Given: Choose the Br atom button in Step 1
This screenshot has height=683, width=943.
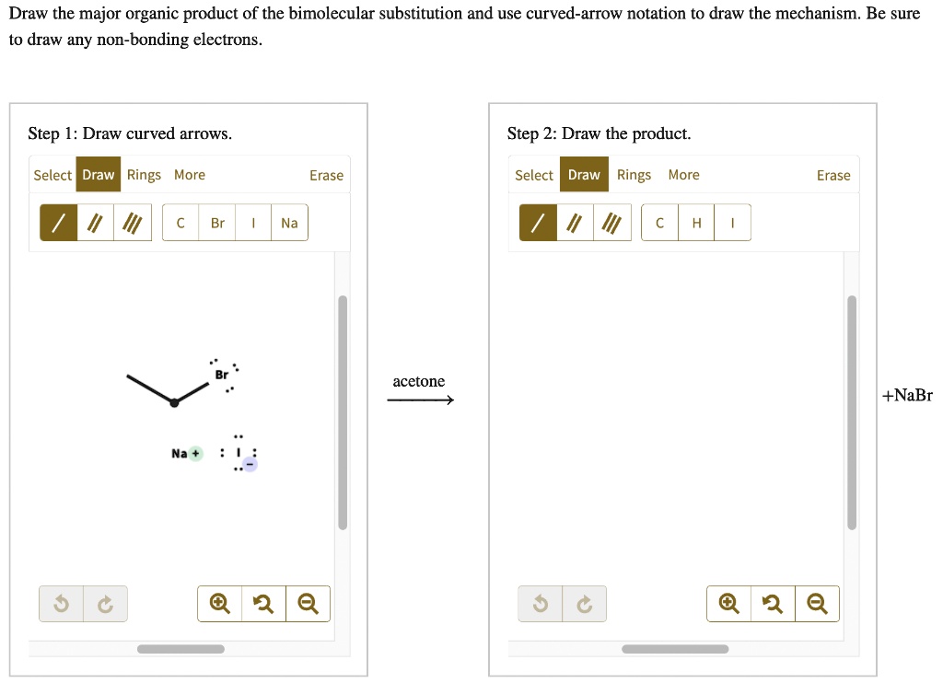Looking at the screenshot, I should click(216, 222).
